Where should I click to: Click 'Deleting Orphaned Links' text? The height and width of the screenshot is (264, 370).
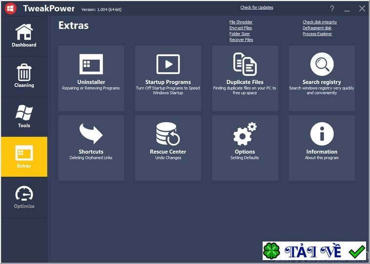pos(91,158)
